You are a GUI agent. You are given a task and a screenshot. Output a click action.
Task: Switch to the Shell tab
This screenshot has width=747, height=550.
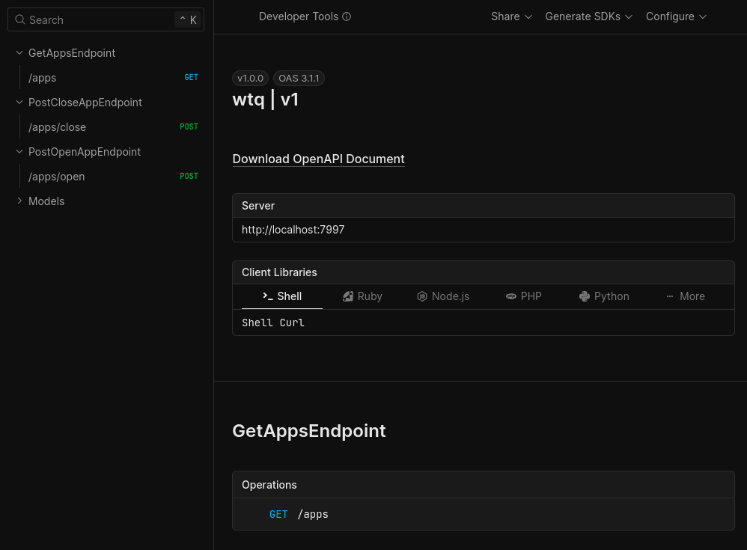pos(281,296)
